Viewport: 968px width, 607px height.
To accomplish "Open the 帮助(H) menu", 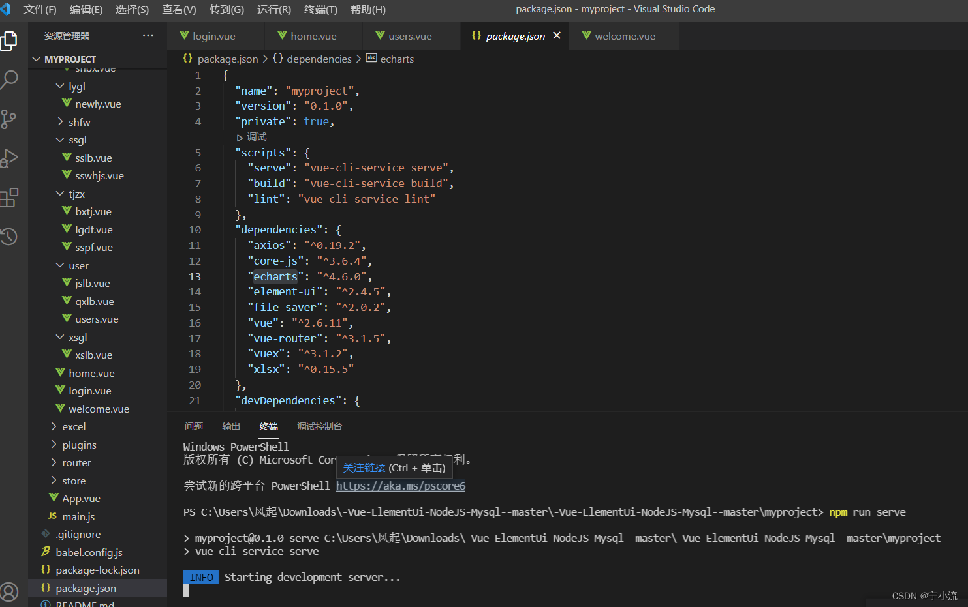I will [x=368, y=9].
